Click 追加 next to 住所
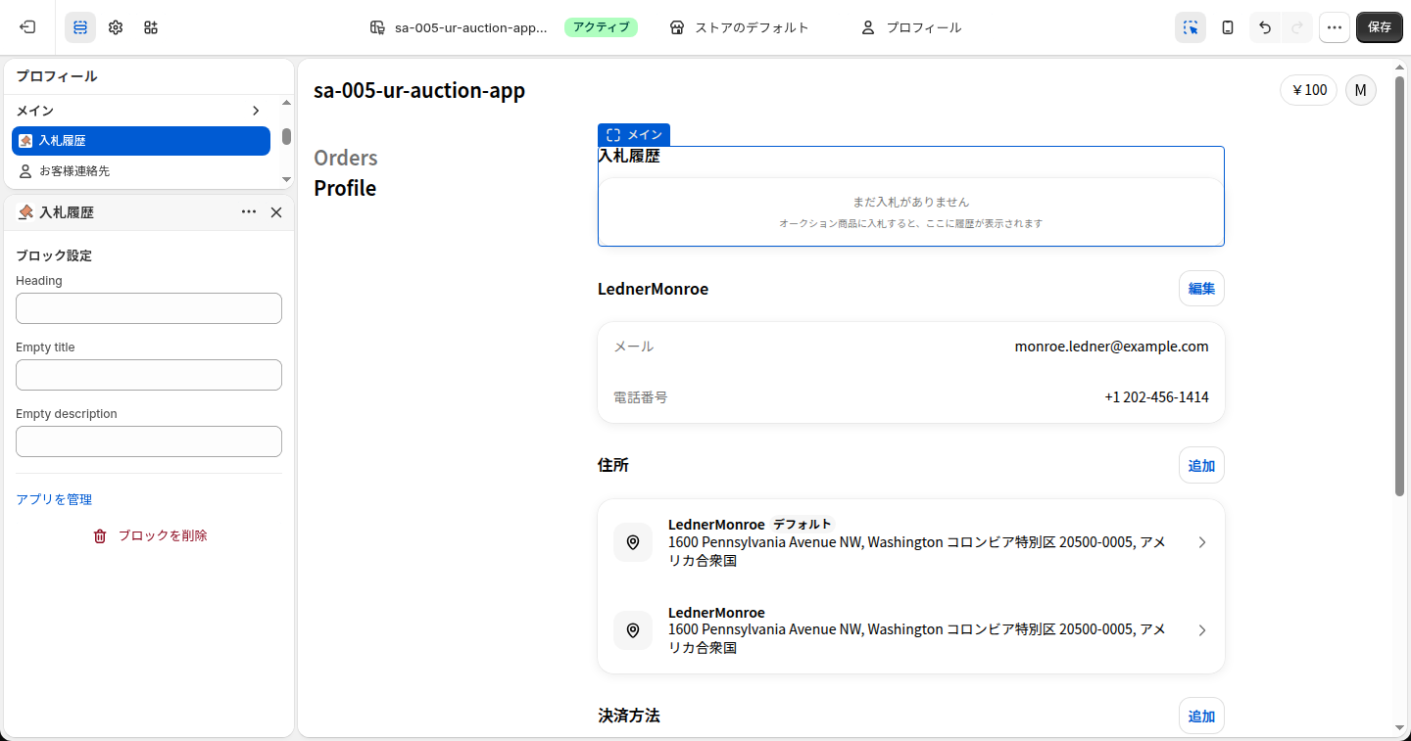Image resolution: width=1411 pixels, height=741 pixels. pyautogui.click(x=1201, y=466)
